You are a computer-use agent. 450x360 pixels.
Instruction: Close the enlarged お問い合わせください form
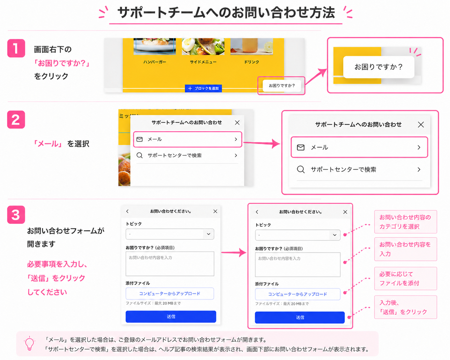tap(345, 212)
